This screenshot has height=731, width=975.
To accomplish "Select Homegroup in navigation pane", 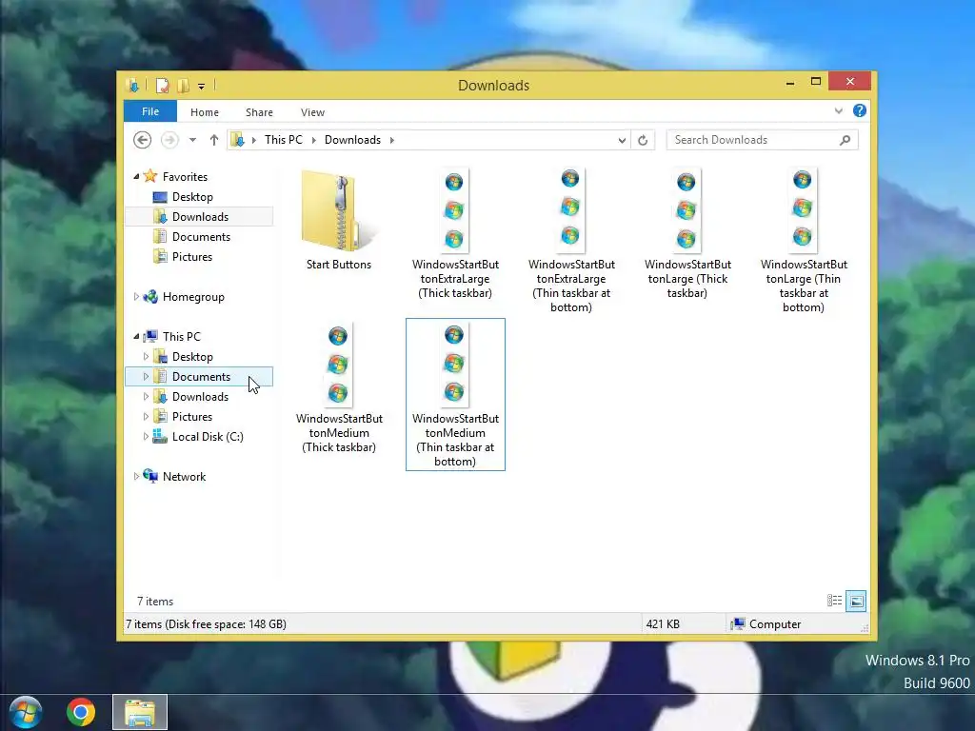I will (193, 297).
